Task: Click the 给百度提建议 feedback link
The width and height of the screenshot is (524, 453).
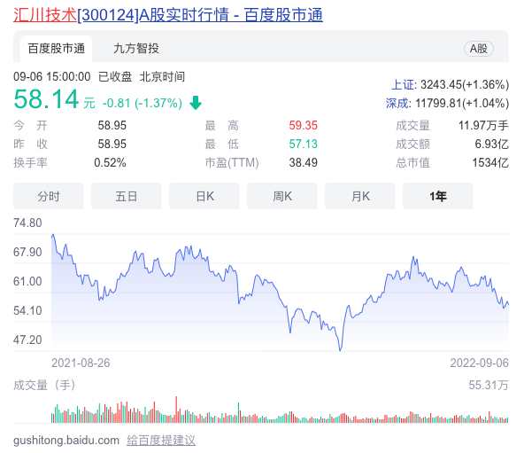Action: [161, 440]
